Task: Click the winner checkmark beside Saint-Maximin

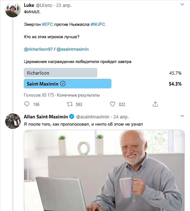Action: (x=63, y=84)
